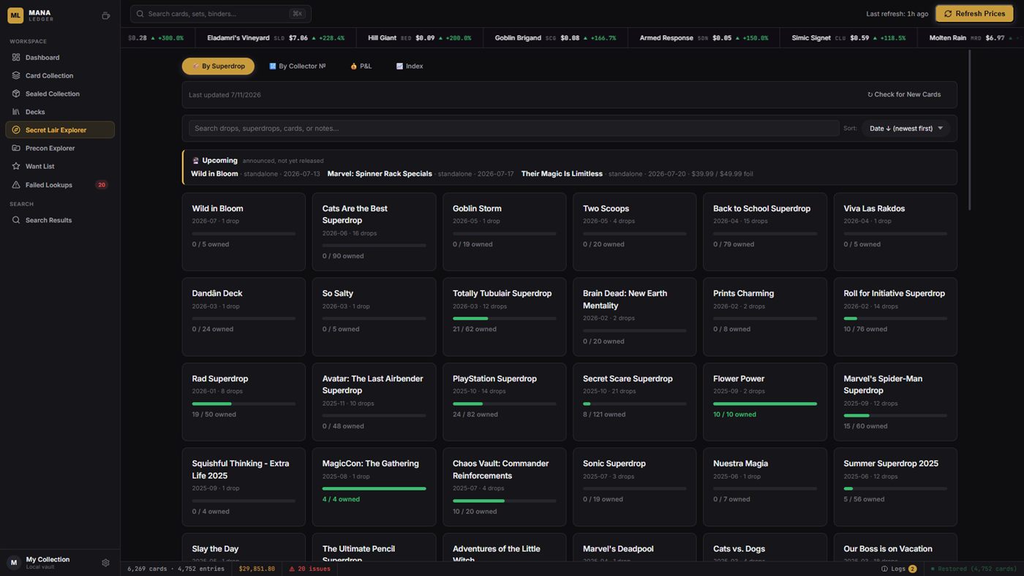Open Card Collection via its stack icon

pyautogui.click(x=16, y=75)
